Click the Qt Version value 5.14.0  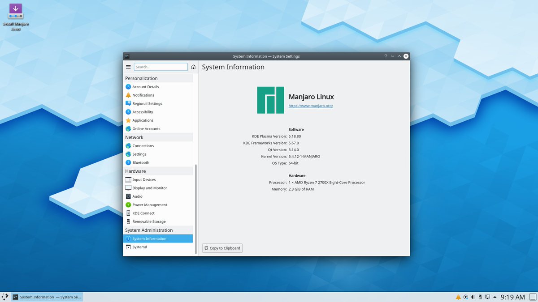(294, 150)
